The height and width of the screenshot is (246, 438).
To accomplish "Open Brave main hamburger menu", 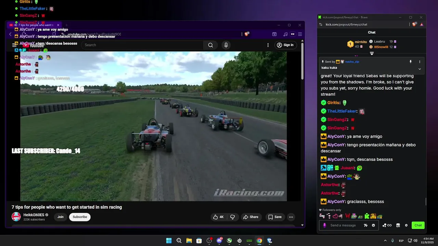I will (300, 34).
